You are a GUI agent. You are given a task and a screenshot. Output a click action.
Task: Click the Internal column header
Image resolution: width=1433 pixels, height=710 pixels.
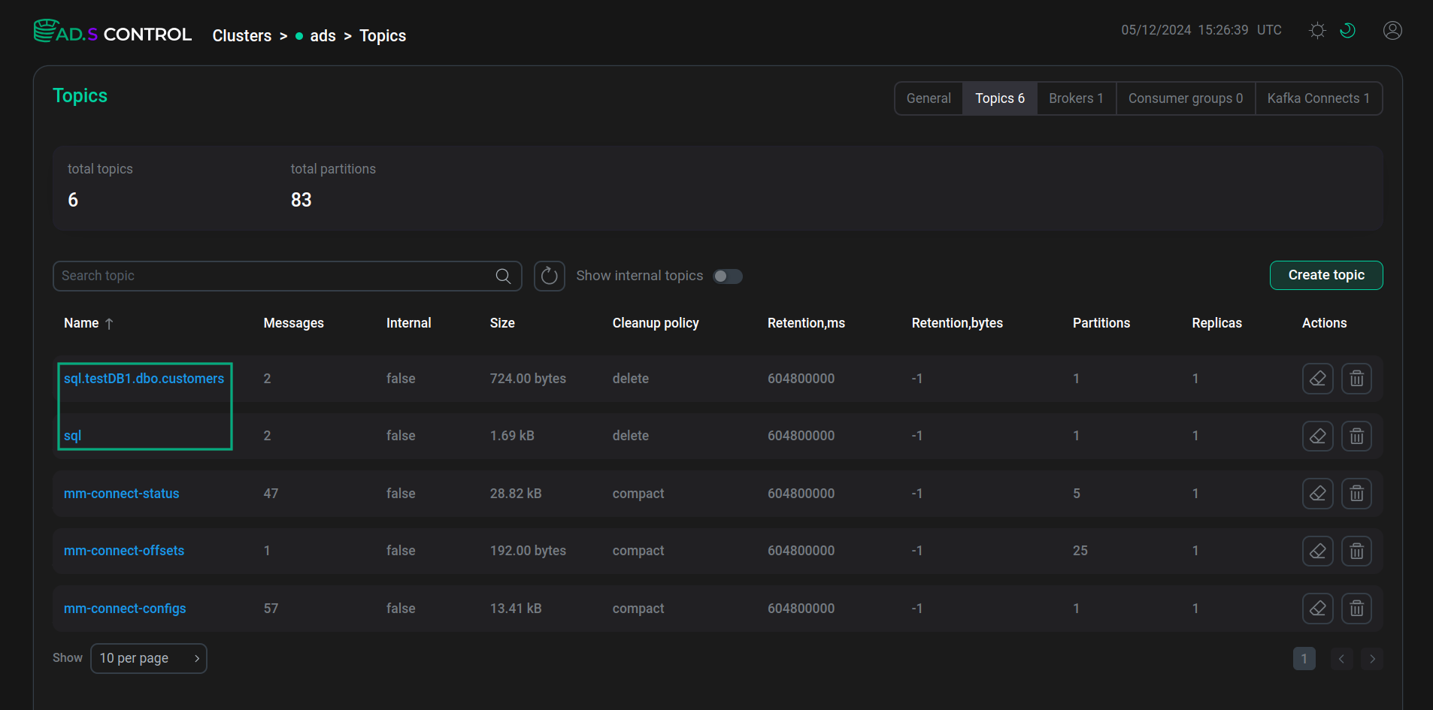[x=408, y=323]
